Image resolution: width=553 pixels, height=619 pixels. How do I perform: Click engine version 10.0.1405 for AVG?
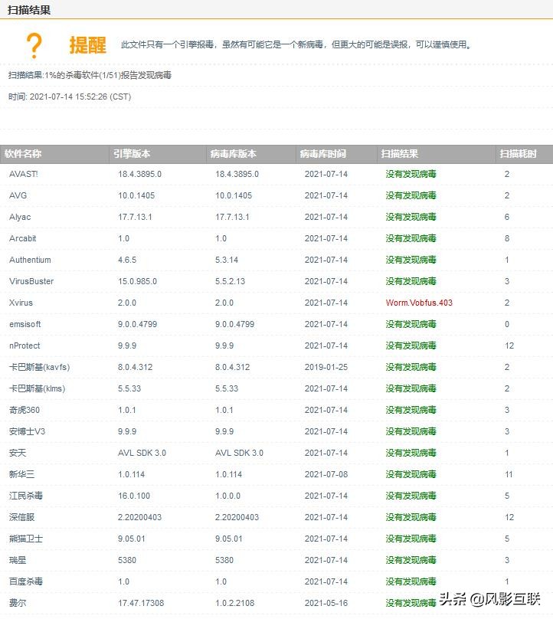pyautogui.click(x=136, y=195)
